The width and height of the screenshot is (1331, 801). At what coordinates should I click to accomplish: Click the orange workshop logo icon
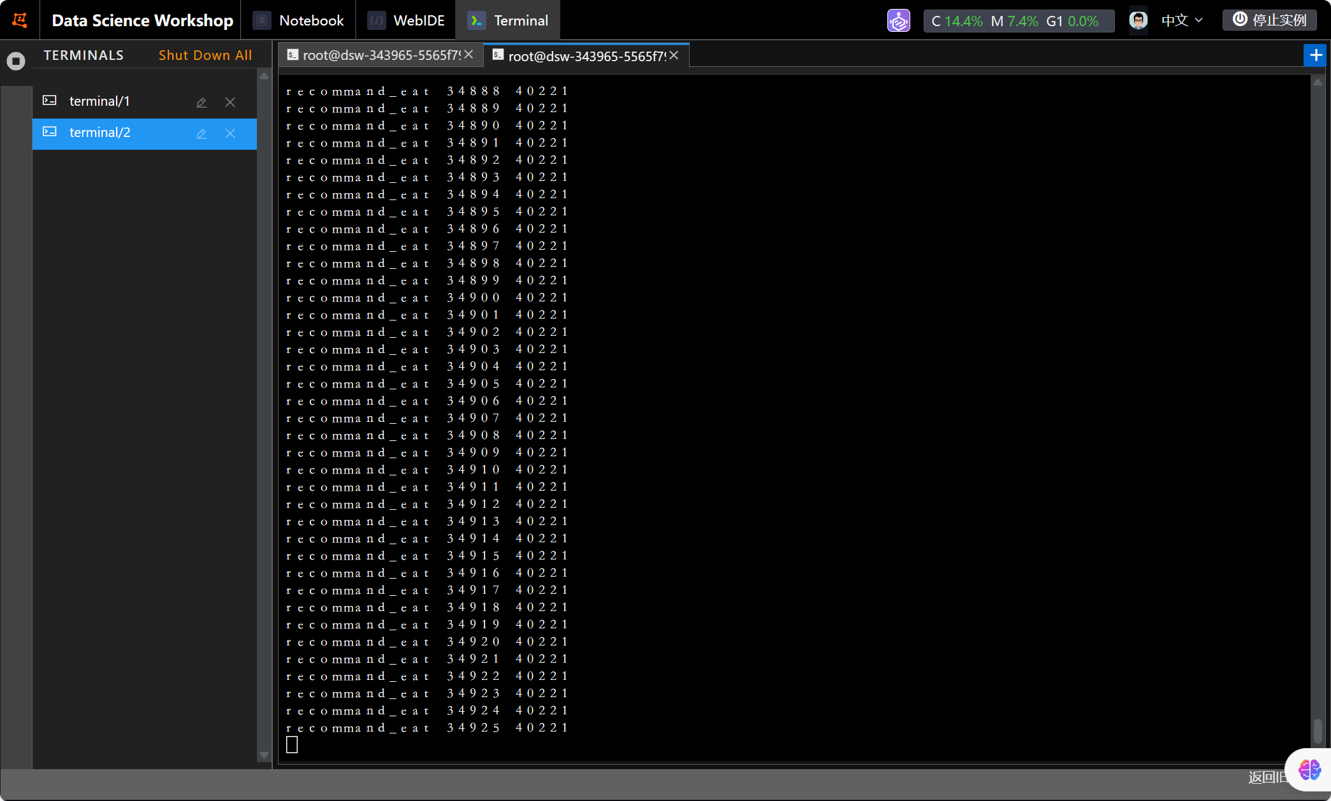20,20
